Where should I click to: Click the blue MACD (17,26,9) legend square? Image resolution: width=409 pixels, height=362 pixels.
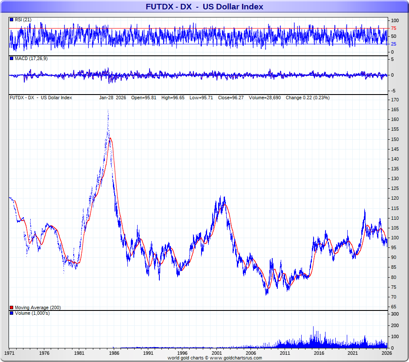[x=12, y=58]
